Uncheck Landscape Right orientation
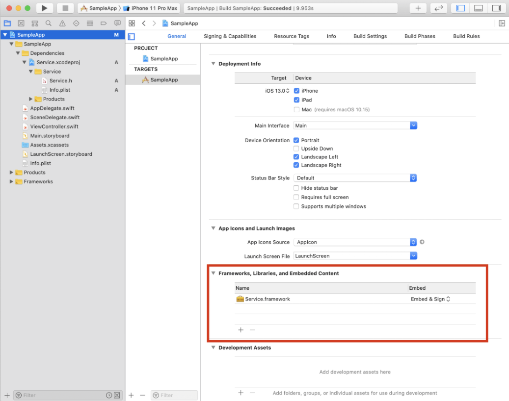The image size is (509, 401). pyautogui.click(x=296, y=165)
